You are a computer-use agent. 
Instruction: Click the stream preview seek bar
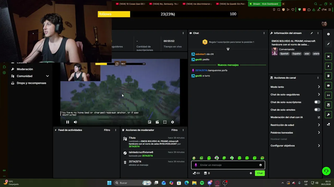pyautogui.click(x=120, y=119)
